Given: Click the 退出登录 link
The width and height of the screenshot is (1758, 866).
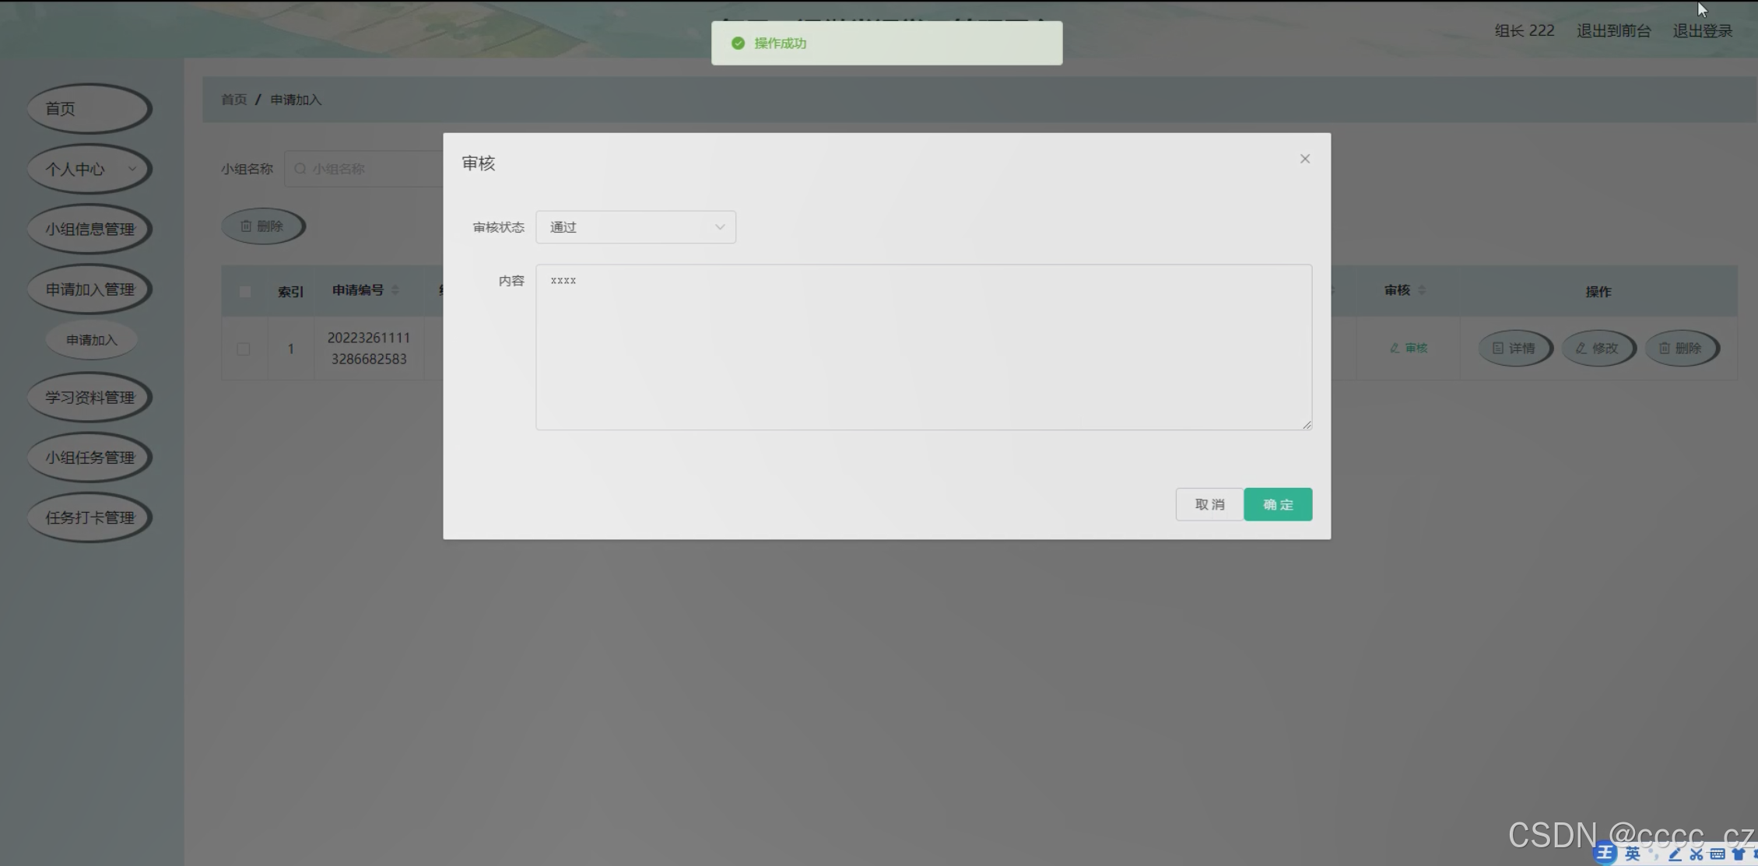Looking at the screenshot, I should pyautogui.click(x=1702, y=31).
